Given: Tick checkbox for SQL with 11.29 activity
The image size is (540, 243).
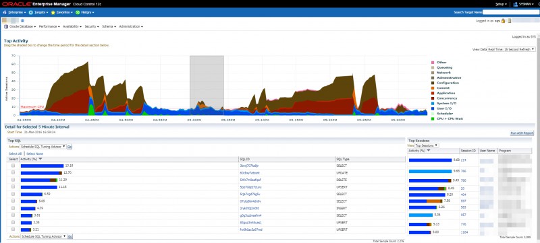Looking at the screenshot, I should [13, 180].
